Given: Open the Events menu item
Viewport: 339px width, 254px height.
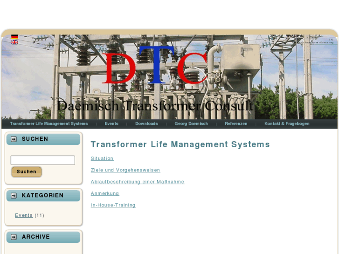Looking at the screenshot, I should click(x=111, y=124).
